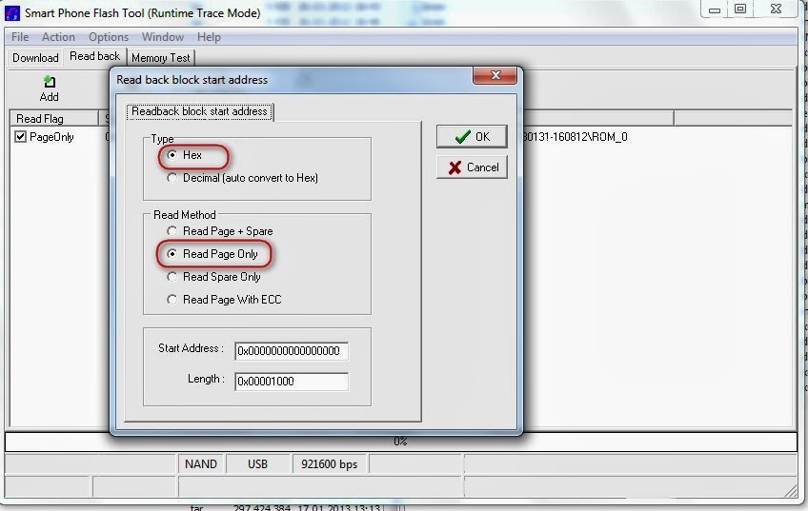Choose Read Spare Only method
Image resolution: width=808 pixels, height=511 pixels.
click(x=172, y=277)
